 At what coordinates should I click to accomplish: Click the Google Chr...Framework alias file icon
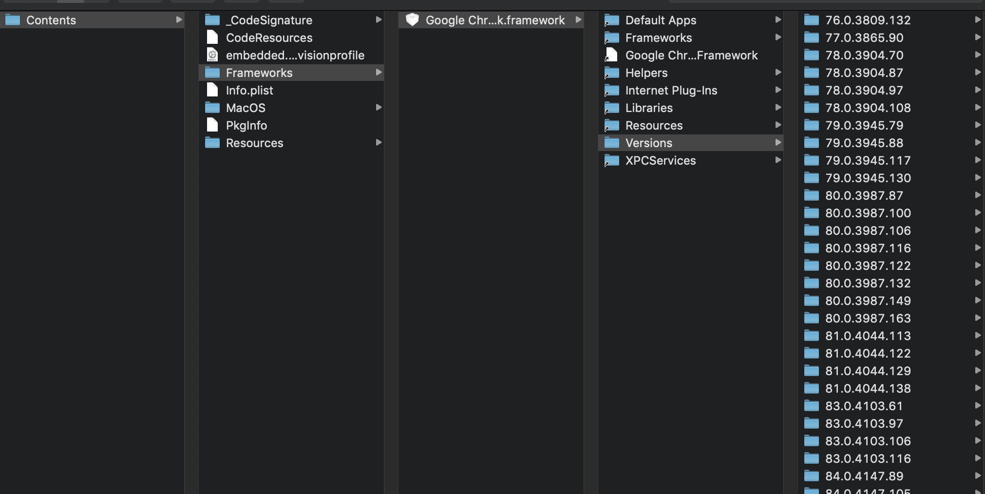click(x=611, y=55)
